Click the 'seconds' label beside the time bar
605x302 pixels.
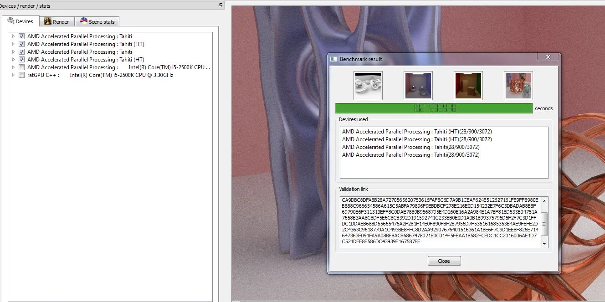tap(544, 108)
